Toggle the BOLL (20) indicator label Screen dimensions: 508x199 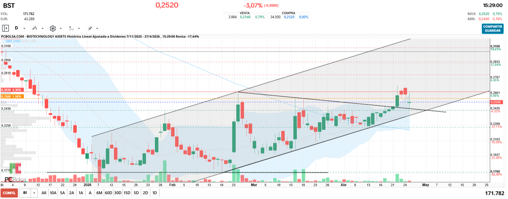coord(29,41)
